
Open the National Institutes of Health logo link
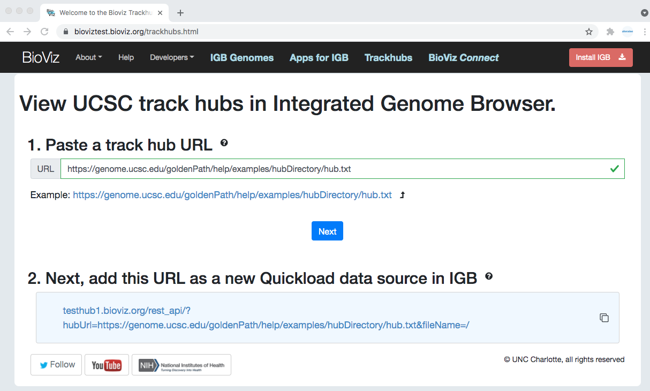(181, 365)
